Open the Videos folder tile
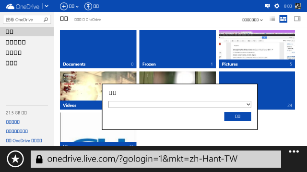Screen dimensions: 307x172 [x=81, y=90]
